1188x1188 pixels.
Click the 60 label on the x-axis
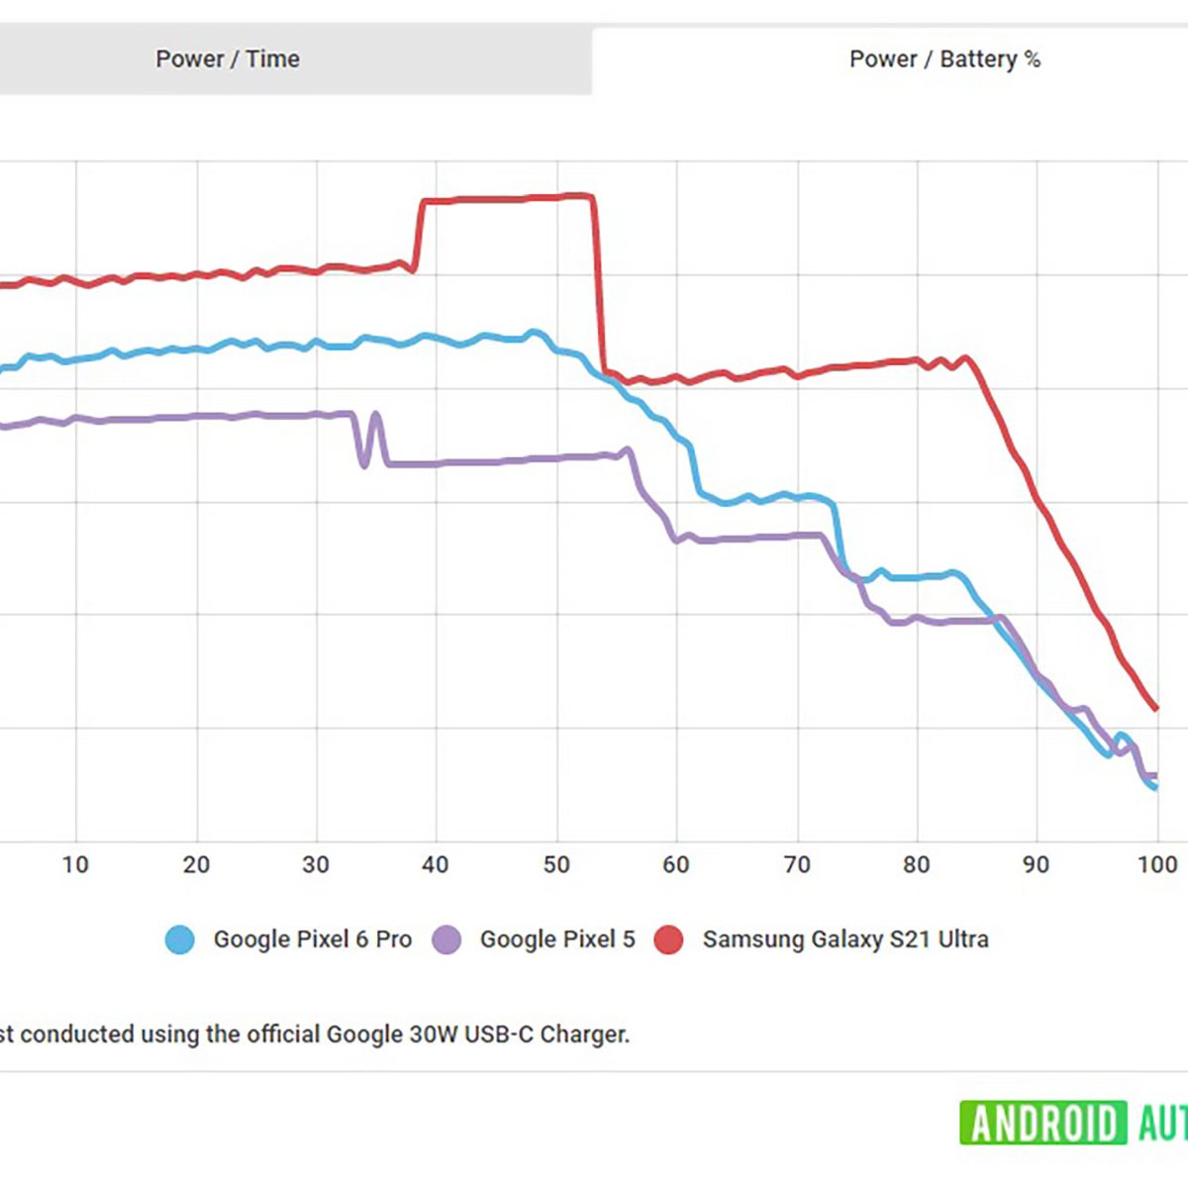pos(676,864)
